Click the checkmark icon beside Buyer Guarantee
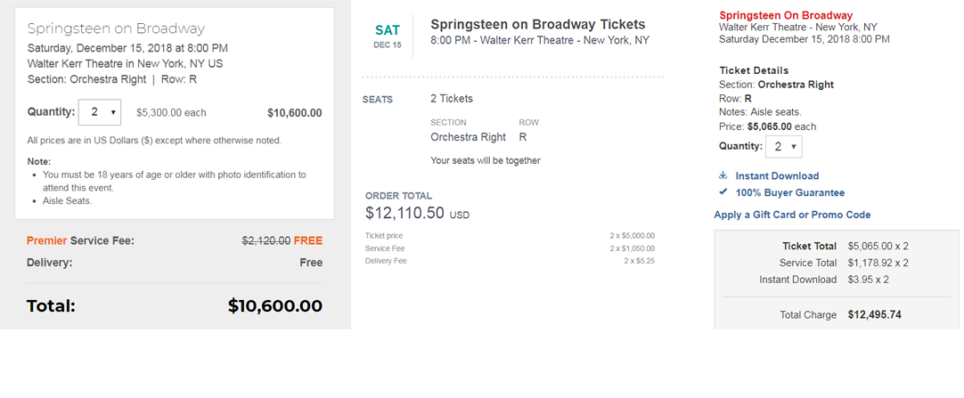The width and height of the screenshot is (964, 398). (723, 192)
